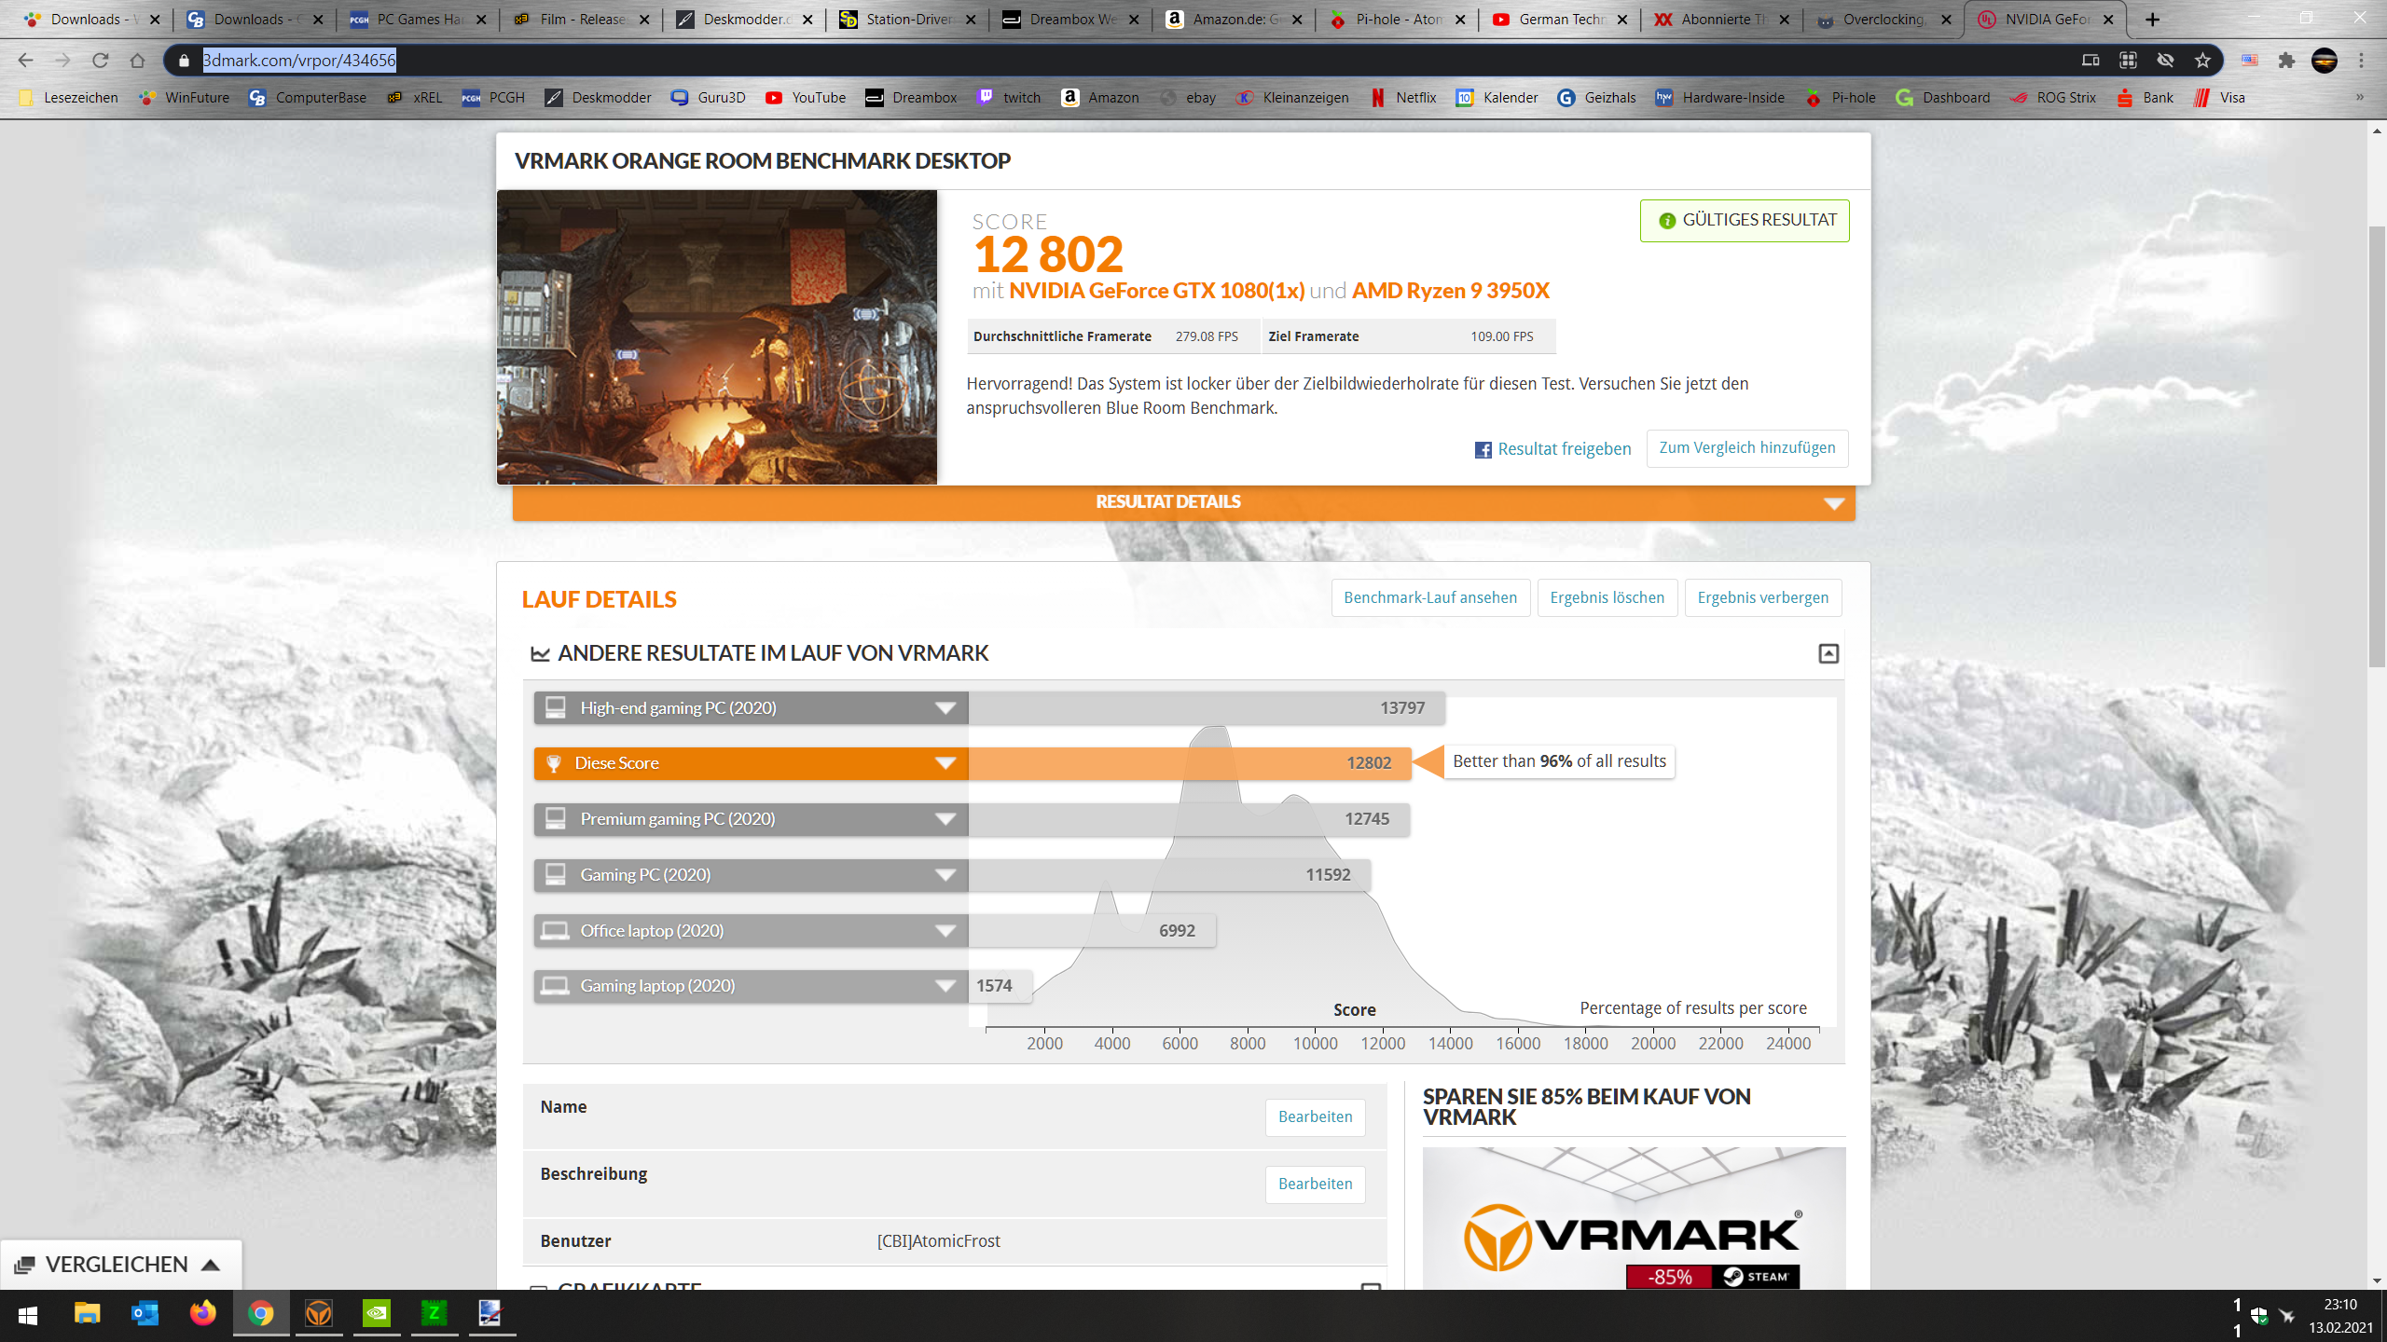Open the Chrome three-dot menu

(2361, 61)
